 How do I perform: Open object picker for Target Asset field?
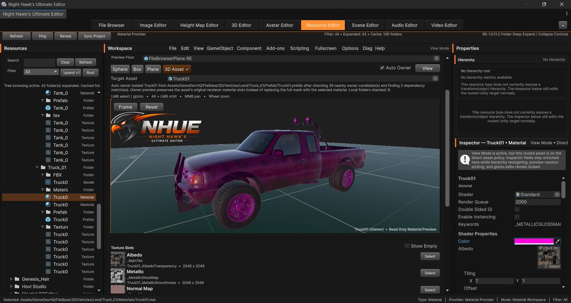tap(435, 78)
